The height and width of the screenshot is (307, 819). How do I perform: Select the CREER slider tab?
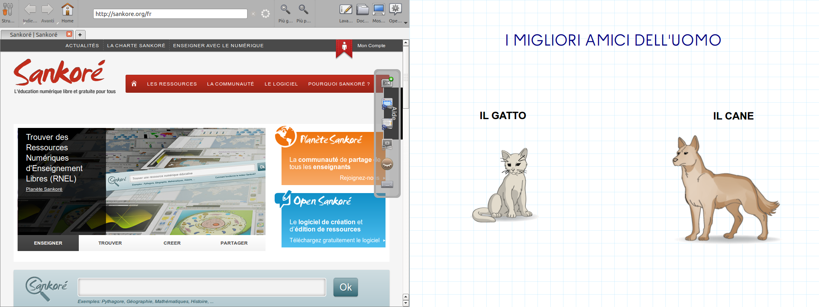(172, 243)
